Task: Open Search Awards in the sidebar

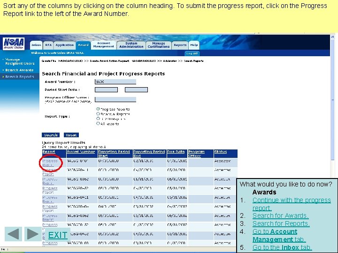Action: [x=19, y=70]
